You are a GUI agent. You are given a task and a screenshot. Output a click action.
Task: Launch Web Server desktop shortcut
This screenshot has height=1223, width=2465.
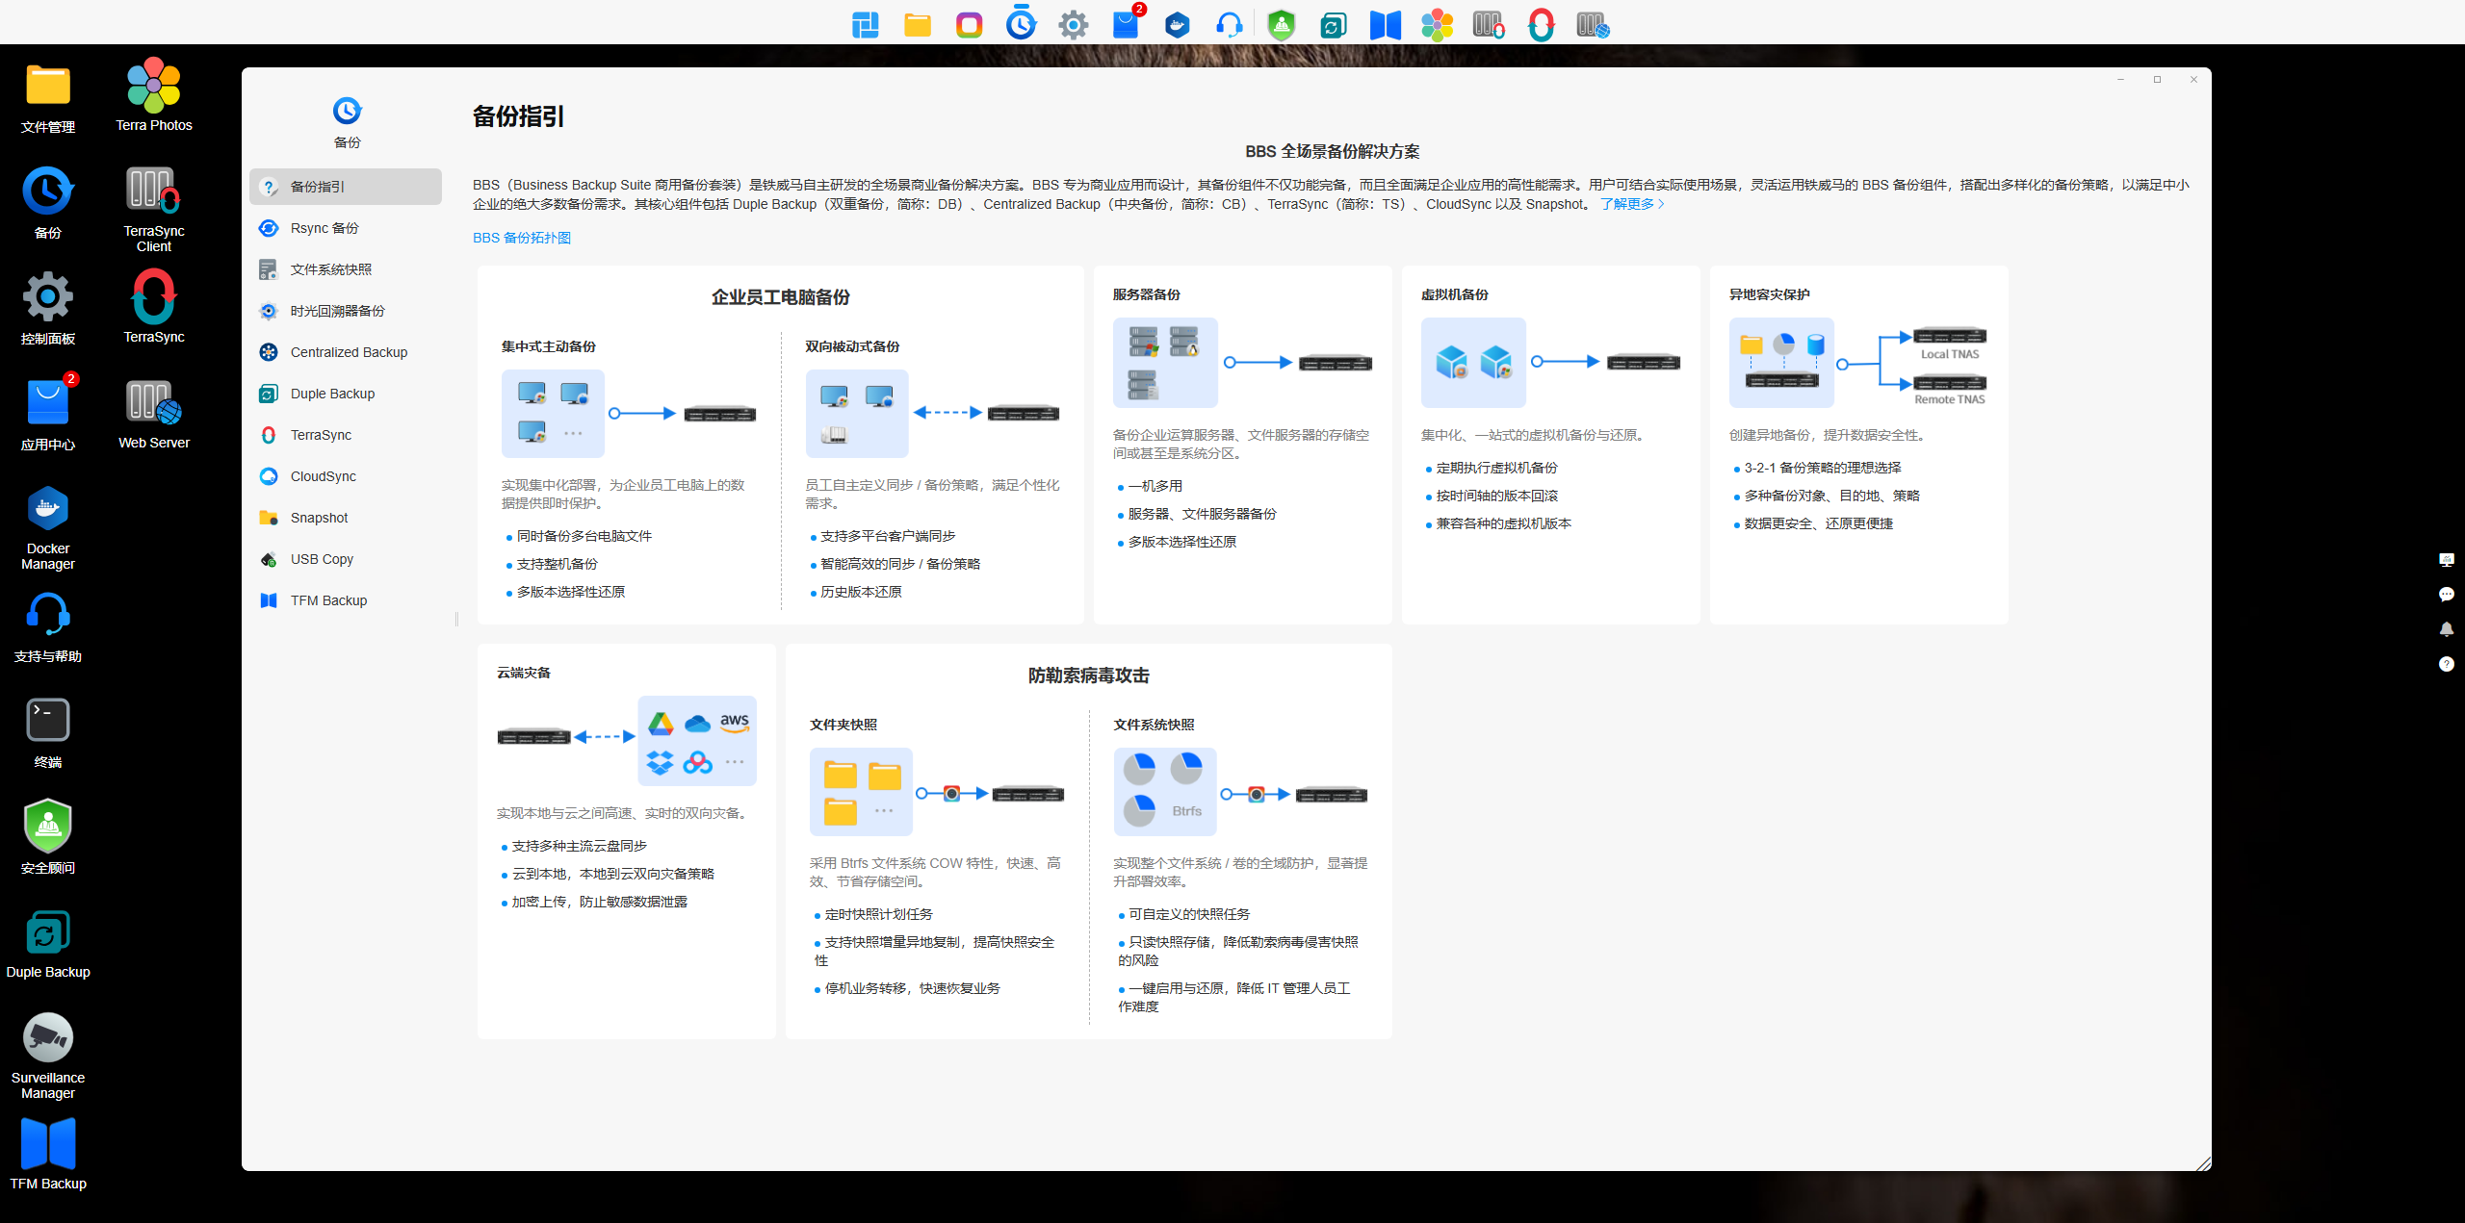click(154, 413)
